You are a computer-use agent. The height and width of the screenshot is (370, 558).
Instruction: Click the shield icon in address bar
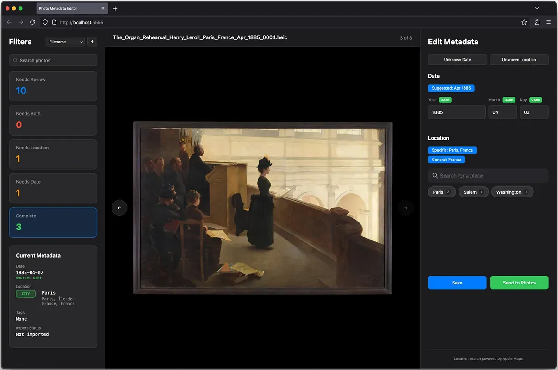[x=45, y=22]
